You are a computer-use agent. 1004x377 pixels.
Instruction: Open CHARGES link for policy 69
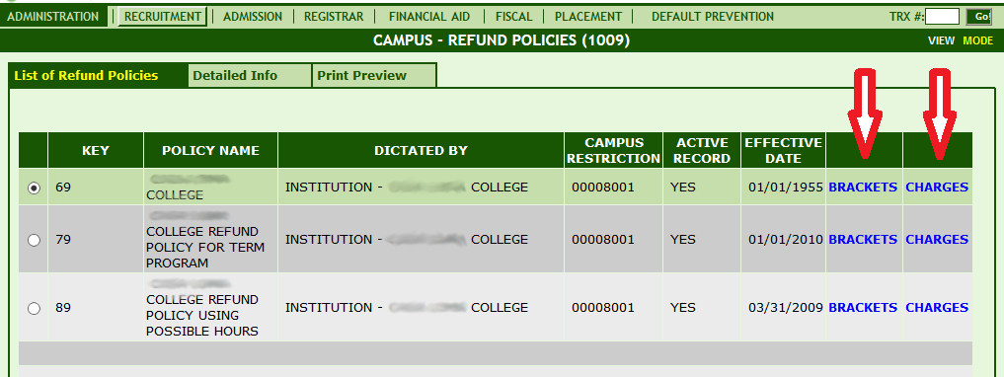tap(937, 188)
